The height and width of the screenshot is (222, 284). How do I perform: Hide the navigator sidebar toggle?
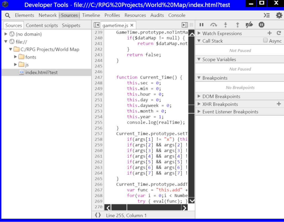coord(97,25)
